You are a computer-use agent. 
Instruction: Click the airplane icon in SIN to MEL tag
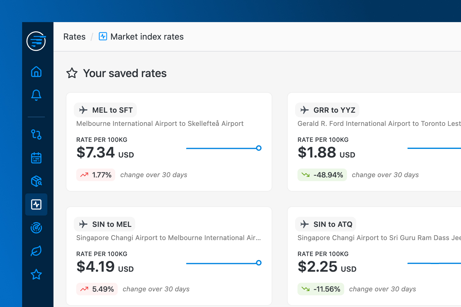tap(83, 224)
